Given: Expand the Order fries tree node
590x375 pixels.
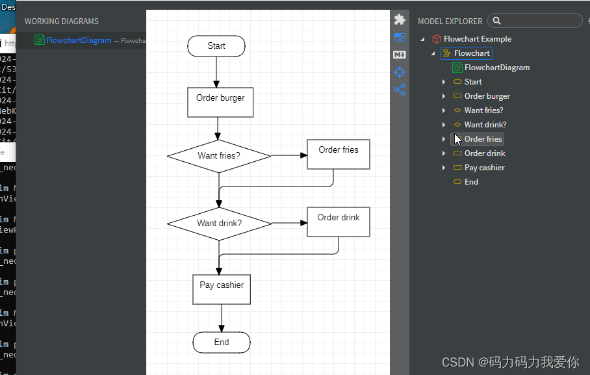Looking at the screenshot, I should pyautogui.click(x=444, y=139).
